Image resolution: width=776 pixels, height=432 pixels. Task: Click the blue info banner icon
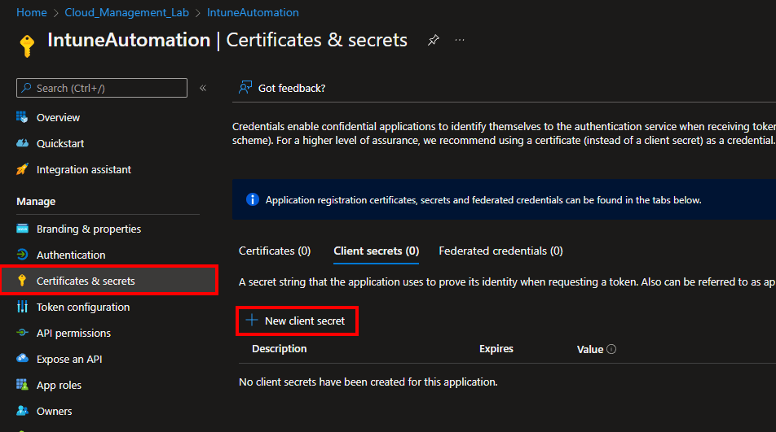(x=253, y=199)
